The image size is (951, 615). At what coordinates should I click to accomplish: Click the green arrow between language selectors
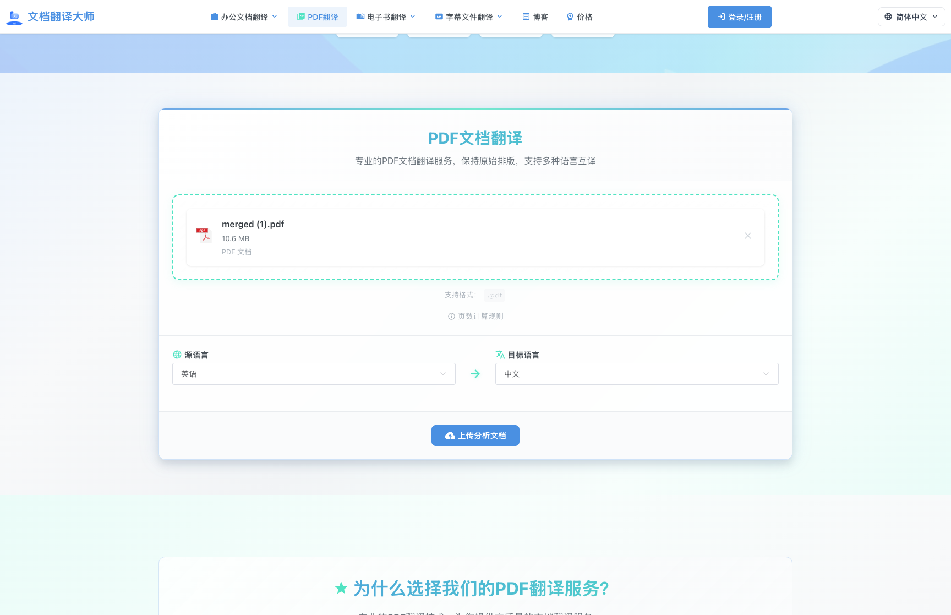coord(475,374)
